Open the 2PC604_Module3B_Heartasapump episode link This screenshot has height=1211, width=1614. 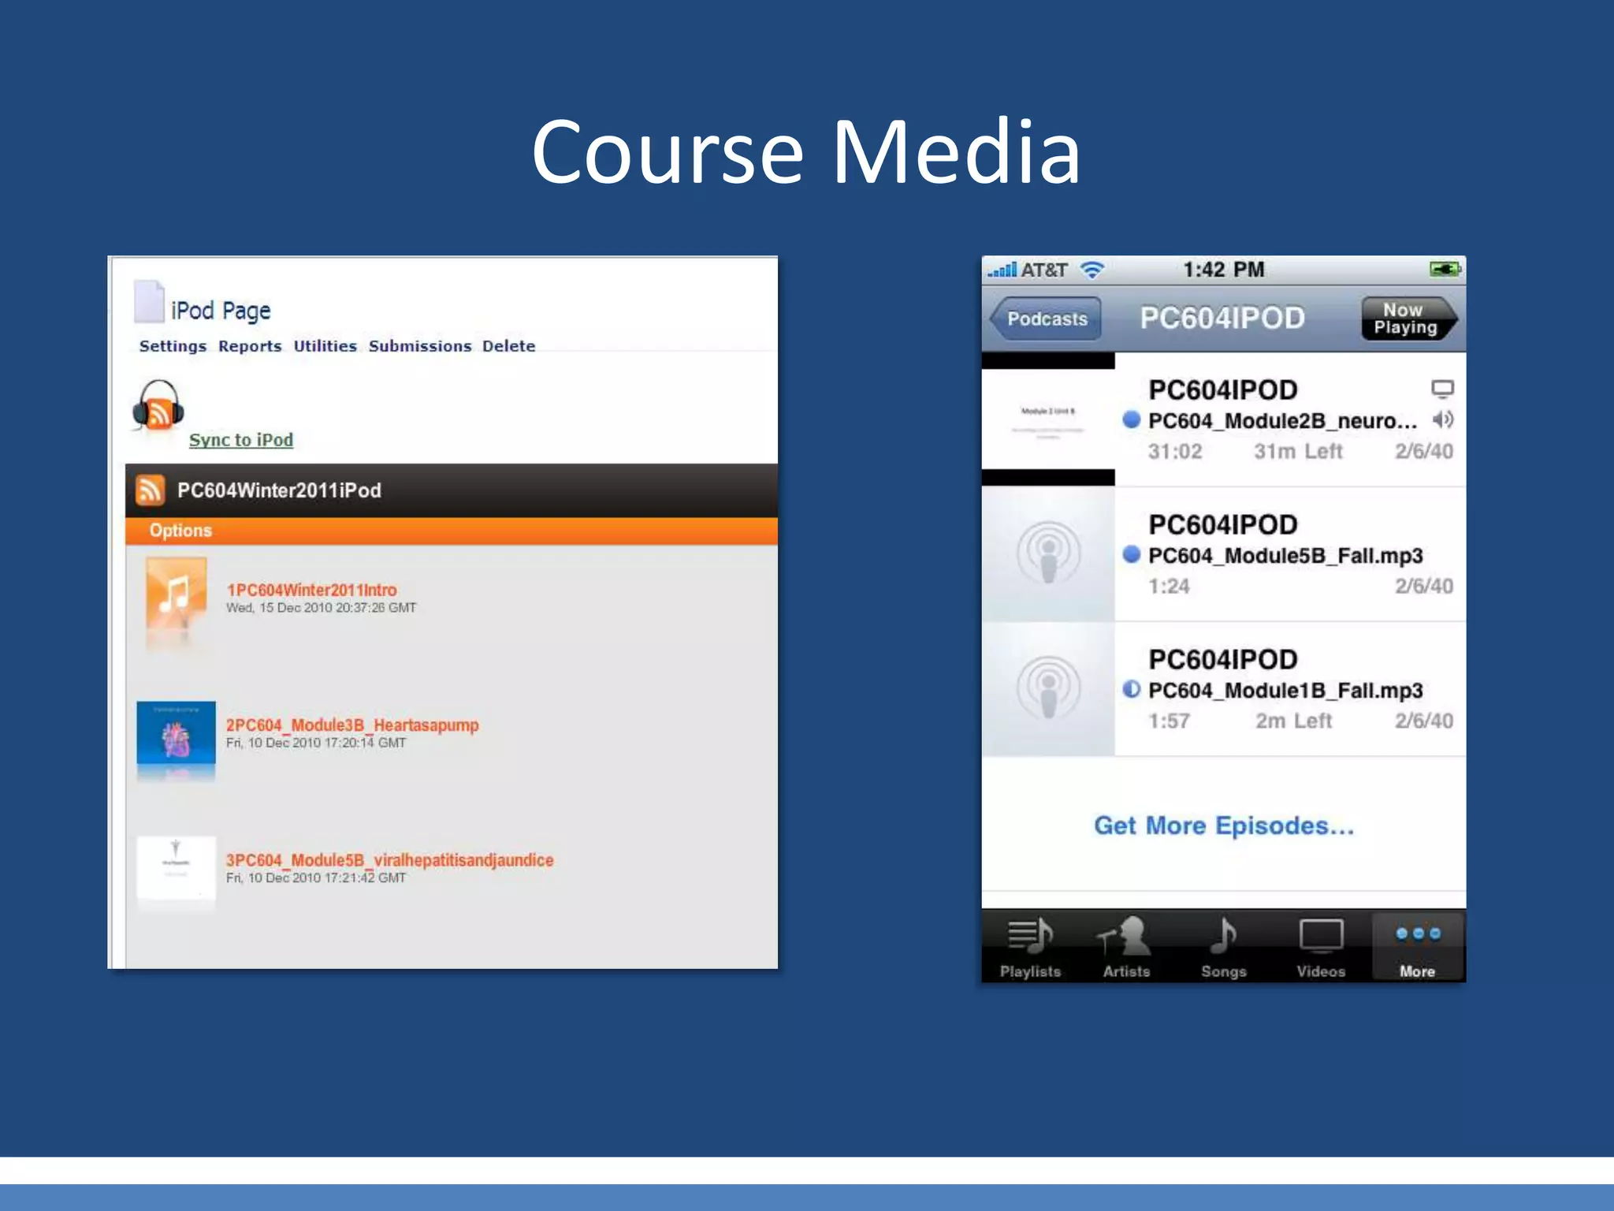click(352, 725)
